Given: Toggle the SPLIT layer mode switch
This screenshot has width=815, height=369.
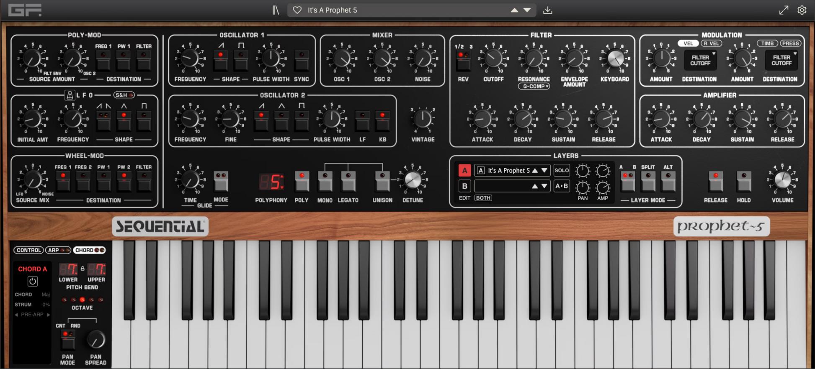Looking at the screenshot, I should [648, 181].
